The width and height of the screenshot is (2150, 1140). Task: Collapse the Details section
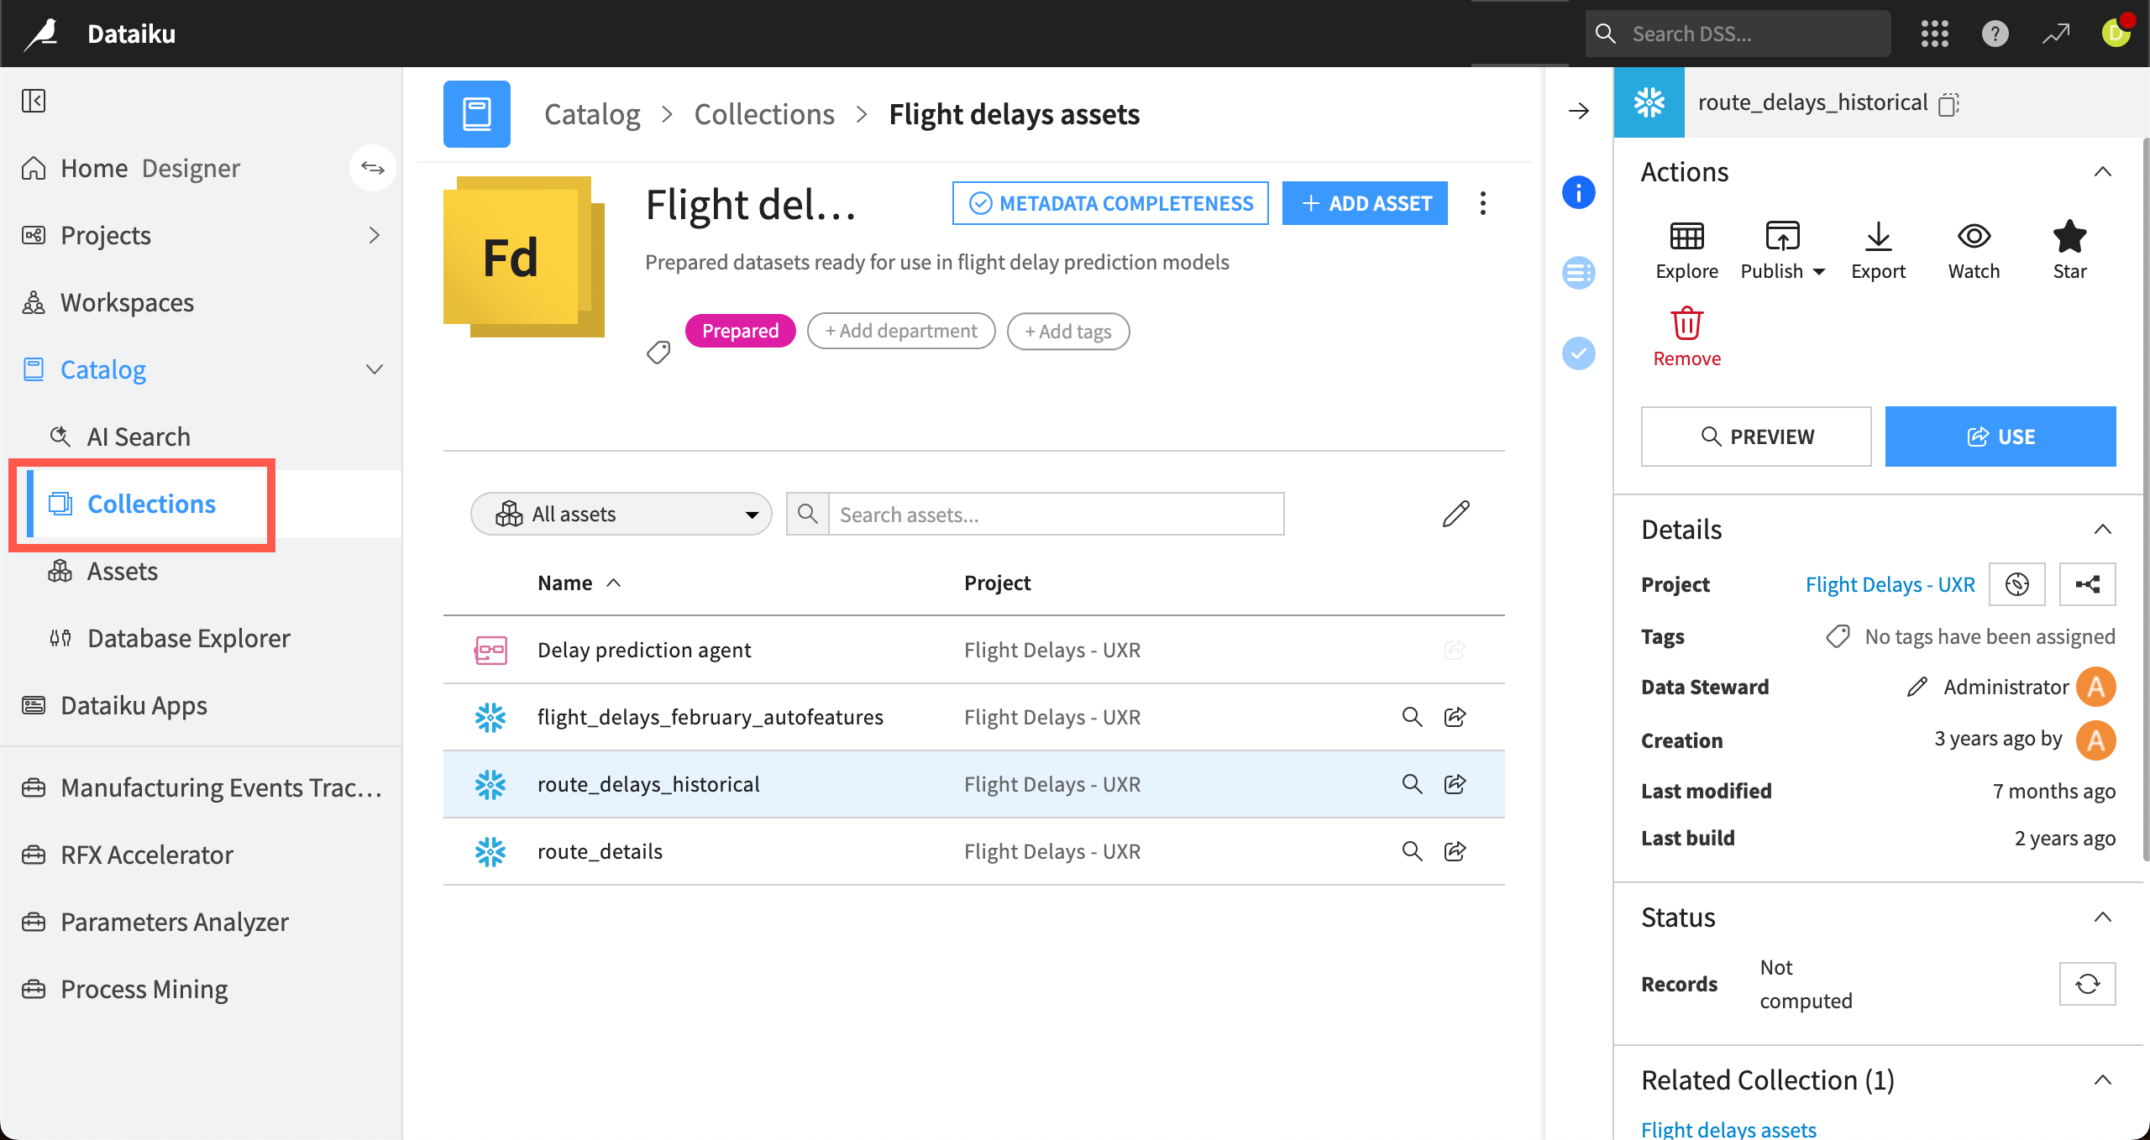point(2103,529)
